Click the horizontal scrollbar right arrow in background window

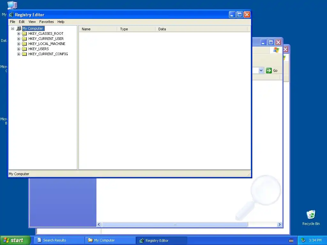tap(279, 224)
